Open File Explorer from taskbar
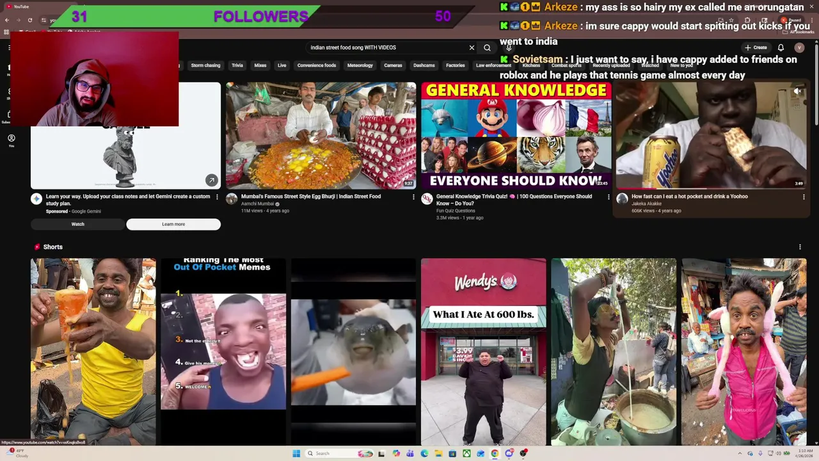819x461 pixels. (x=438, y=453)
